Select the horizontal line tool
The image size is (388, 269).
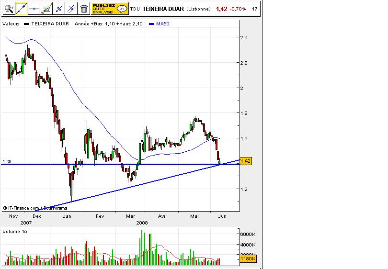(x=34, y=9)
